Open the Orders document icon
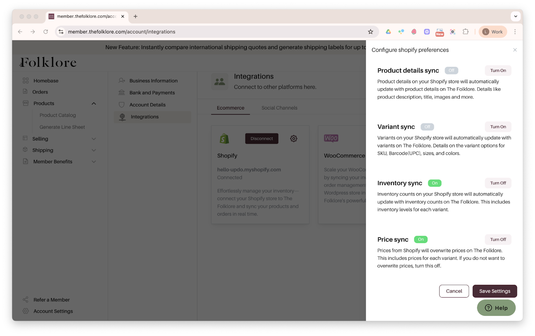Viewport: 535px width, 336px height. [26, 92]
